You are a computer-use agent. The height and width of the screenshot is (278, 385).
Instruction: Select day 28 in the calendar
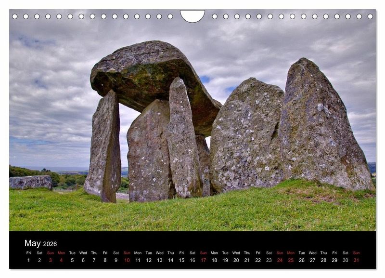pos(323,260)
